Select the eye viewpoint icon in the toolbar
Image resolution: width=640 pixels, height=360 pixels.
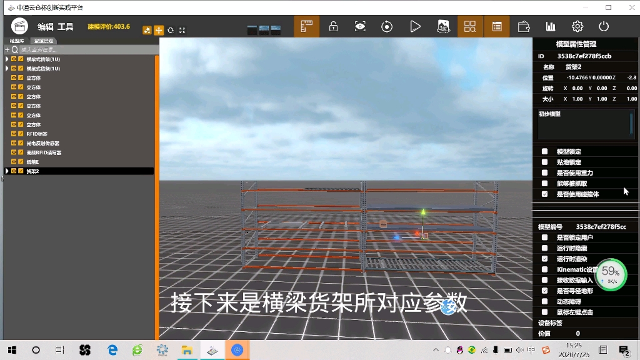(359, 26)
